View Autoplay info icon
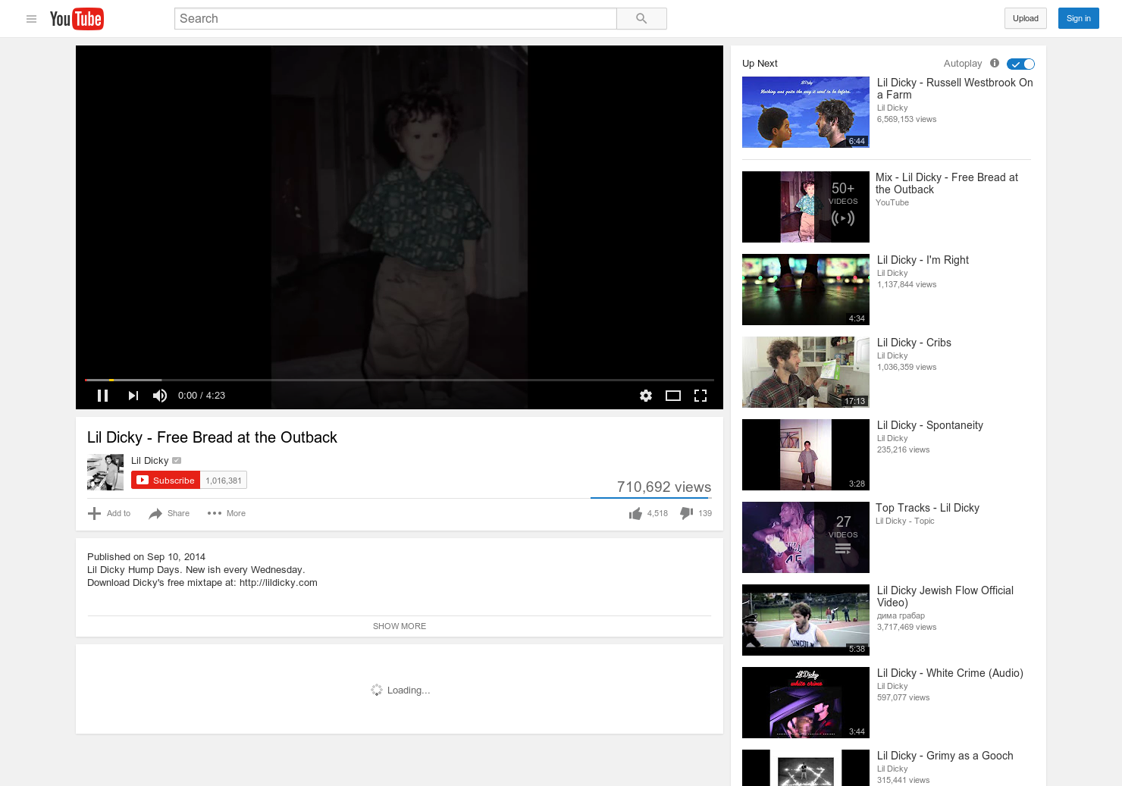This screenshot has height=786, width=1122. [x=995, y=64]
